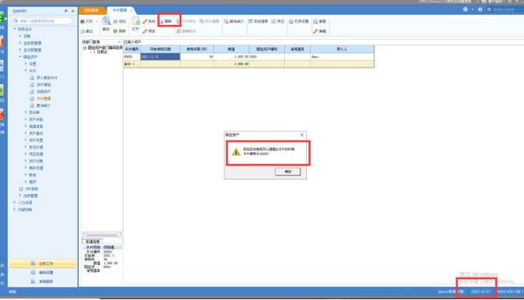Click the Start use date (开始使用日期) column header

[x=160, y=49]
